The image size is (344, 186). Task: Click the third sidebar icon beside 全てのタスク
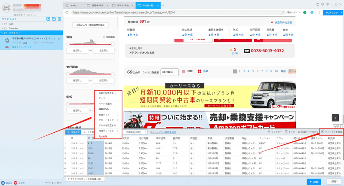pyautogui.click(x=59, y=19)
